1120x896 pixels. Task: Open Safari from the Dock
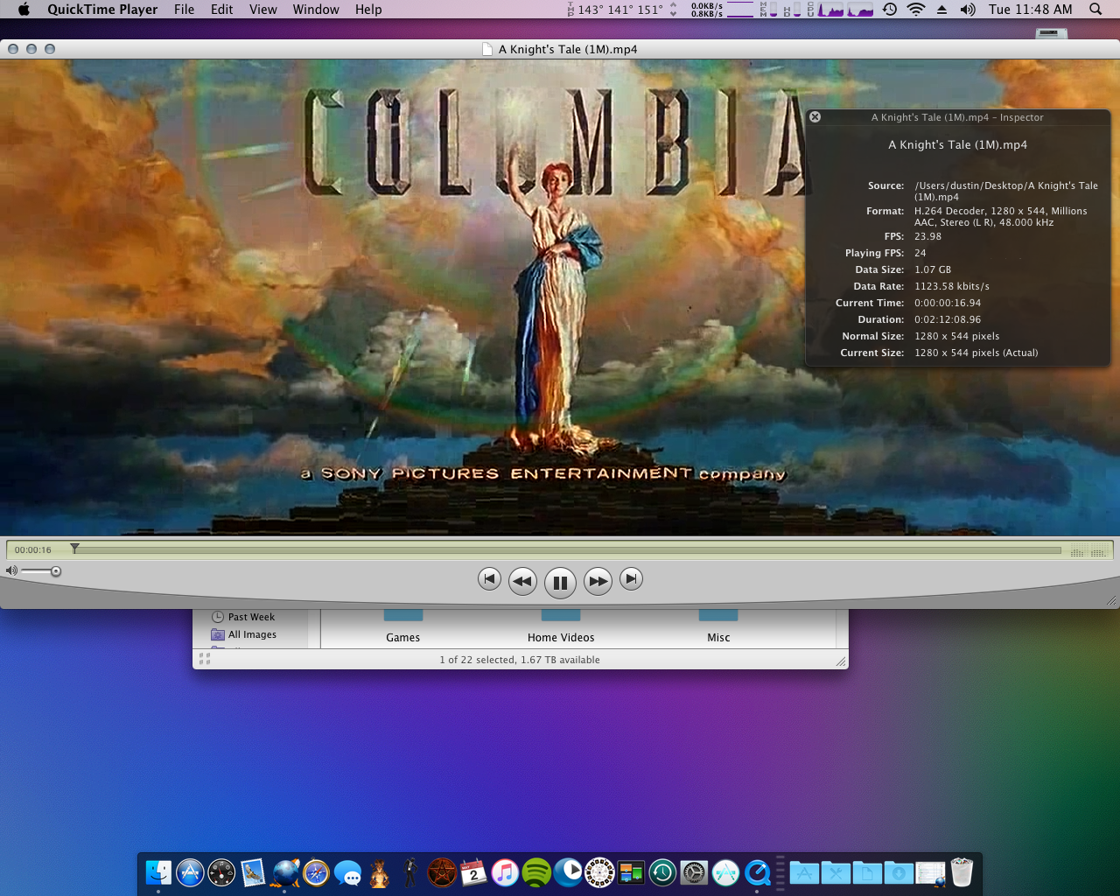pyautogui.click(x=316, y=872)
